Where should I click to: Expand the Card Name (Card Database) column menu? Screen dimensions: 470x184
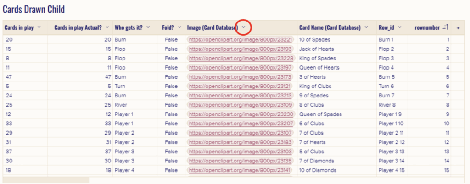[x=366, y=27]
